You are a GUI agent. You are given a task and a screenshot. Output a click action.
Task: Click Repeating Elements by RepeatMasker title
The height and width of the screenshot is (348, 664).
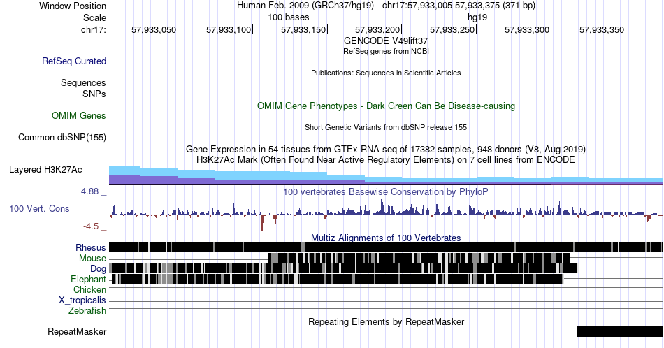coord(386,321)
